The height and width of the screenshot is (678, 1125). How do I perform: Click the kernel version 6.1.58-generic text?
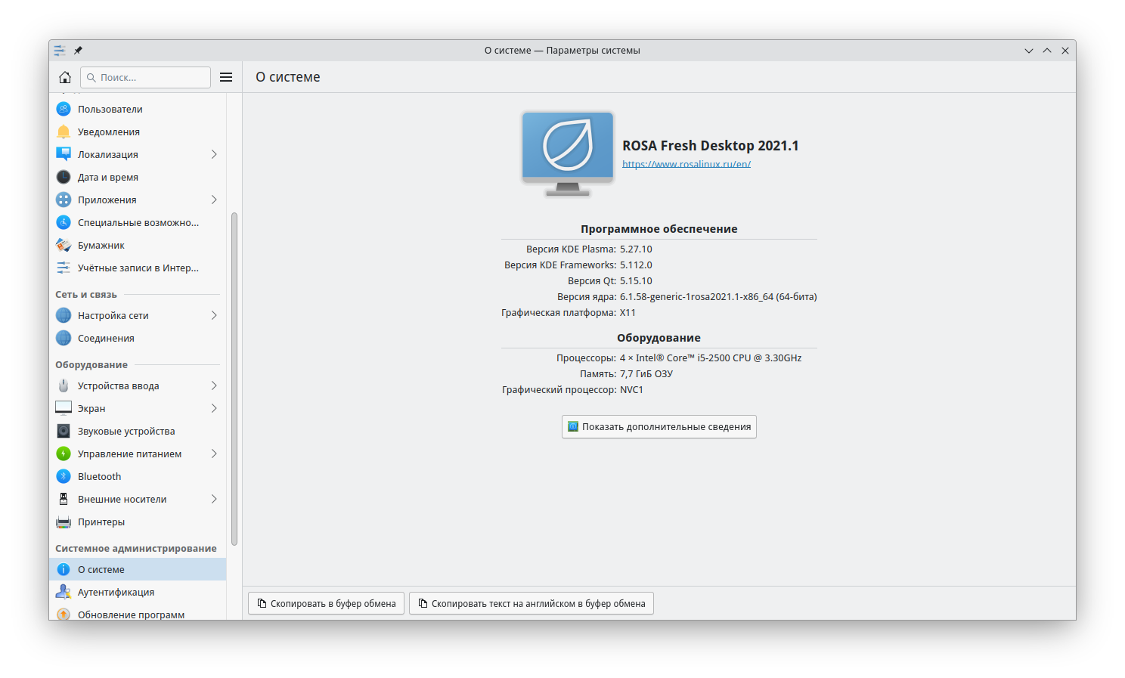click(x=718, y=296)
